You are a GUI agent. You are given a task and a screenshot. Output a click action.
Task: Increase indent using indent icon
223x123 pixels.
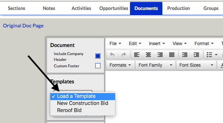(x=196, y=55)
